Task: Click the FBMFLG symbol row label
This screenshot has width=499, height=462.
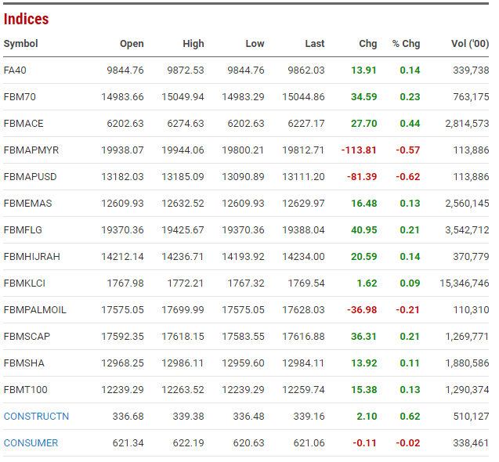Action: point(23,229)
